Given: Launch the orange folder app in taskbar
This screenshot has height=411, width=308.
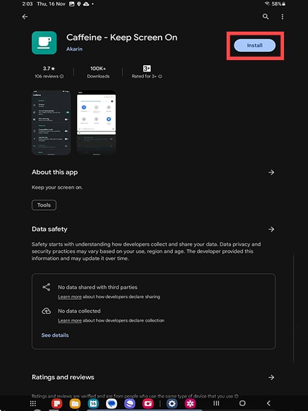Looking at the screenshot, I should [x=75, y=403].
